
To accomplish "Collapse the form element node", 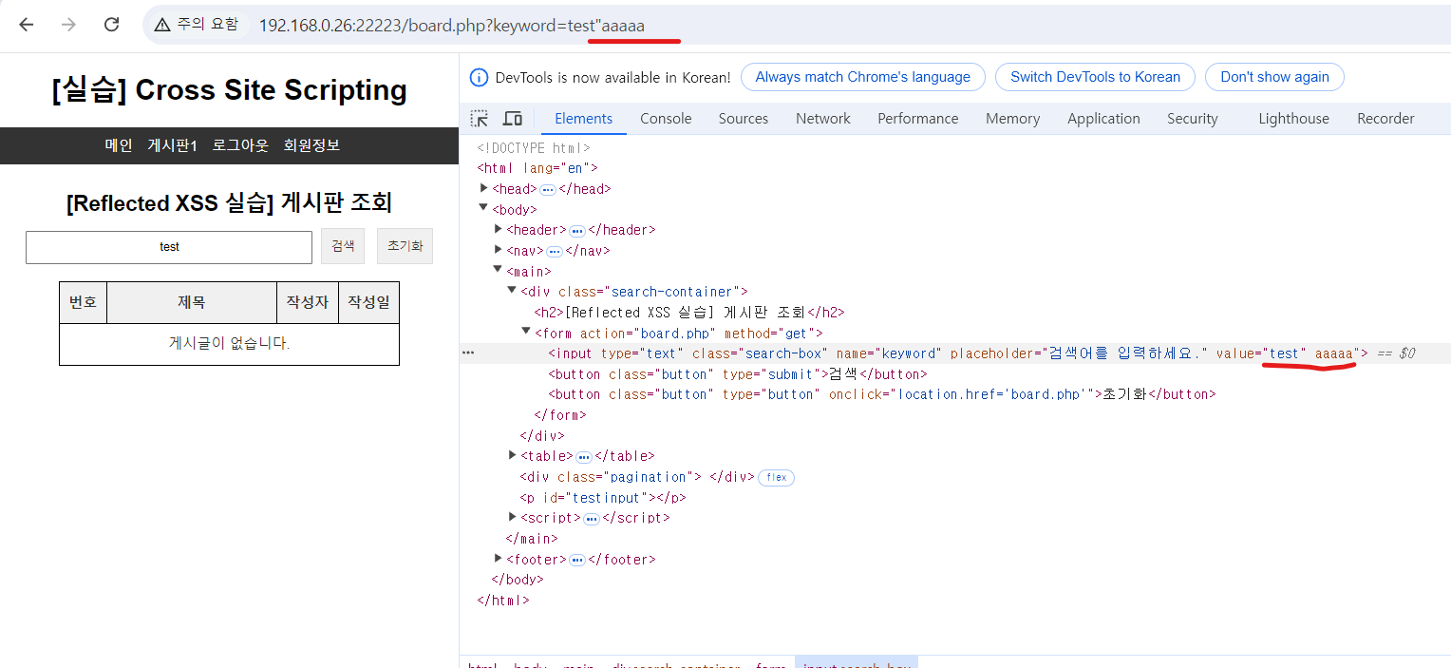I will 527,332.
